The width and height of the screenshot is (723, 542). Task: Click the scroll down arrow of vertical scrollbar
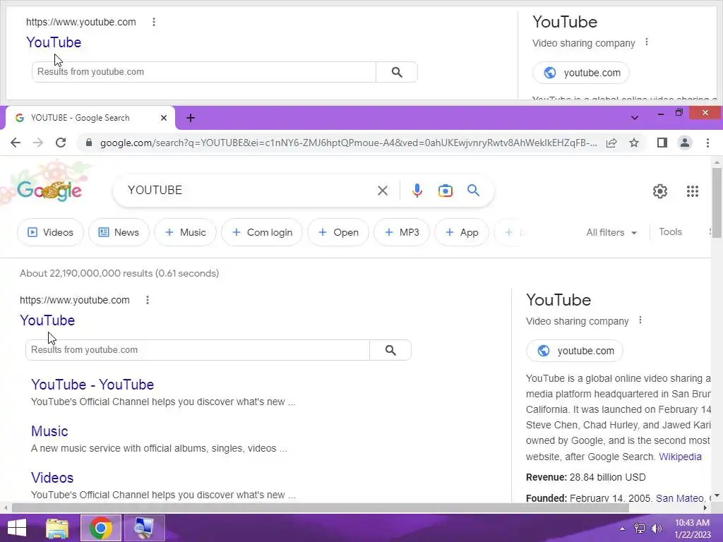[717, 496]
